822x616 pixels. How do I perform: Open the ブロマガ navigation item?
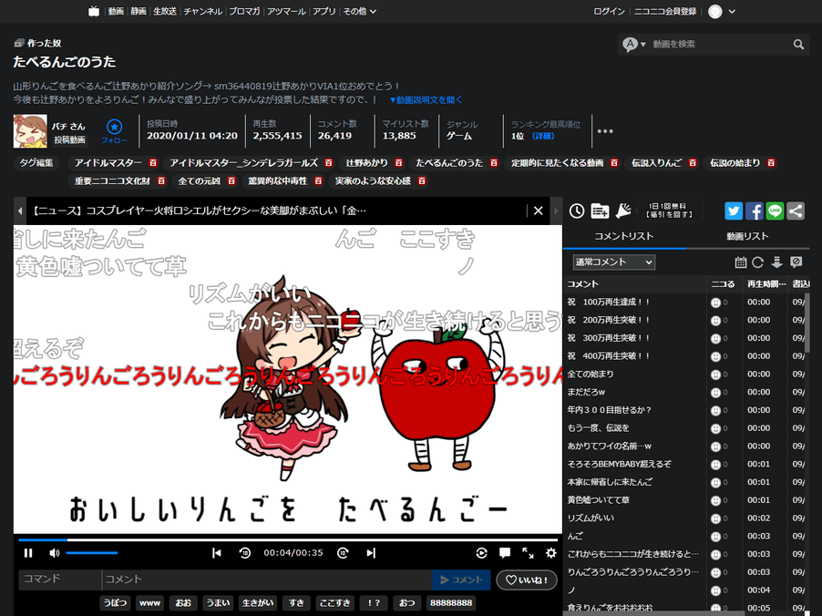pyautogui.click(x=244, y=11)
